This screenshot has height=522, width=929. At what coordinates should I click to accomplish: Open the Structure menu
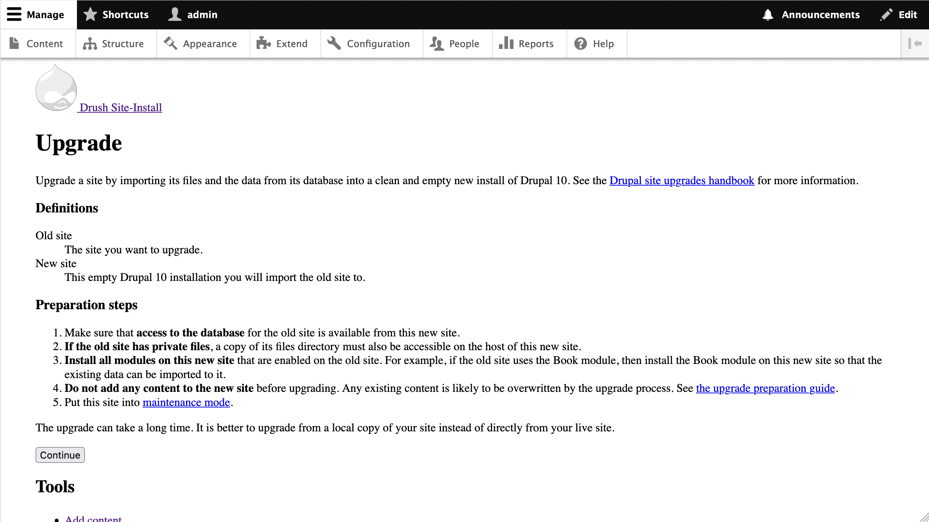point(123,43)
